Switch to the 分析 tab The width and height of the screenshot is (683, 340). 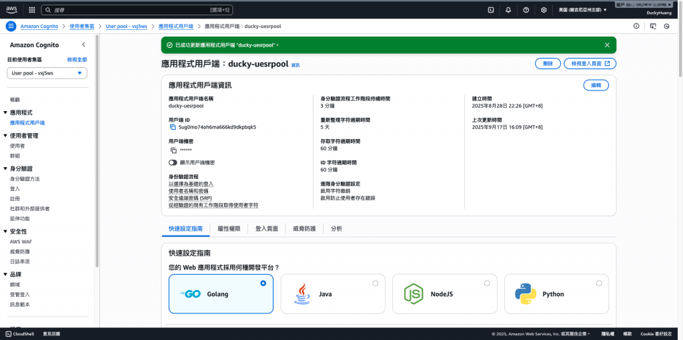point(336,229)
